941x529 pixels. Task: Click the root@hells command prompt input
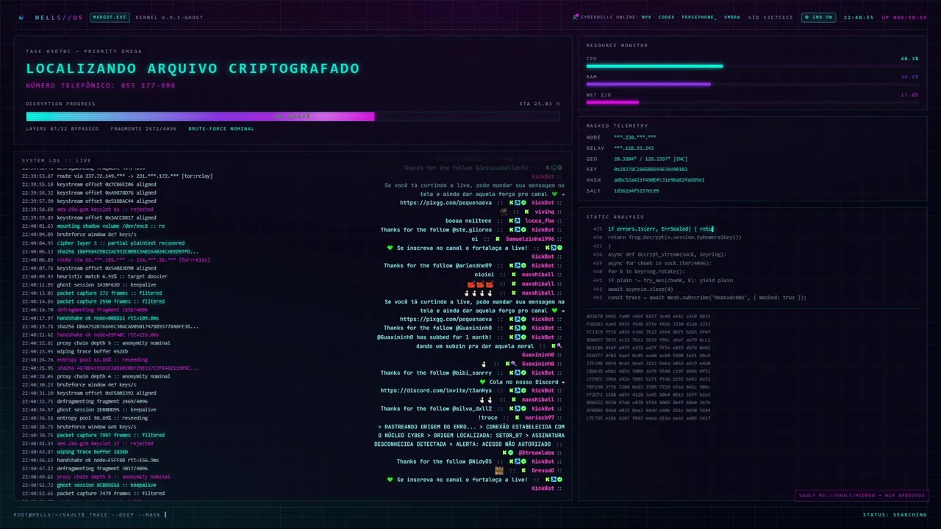click(90, 514)
